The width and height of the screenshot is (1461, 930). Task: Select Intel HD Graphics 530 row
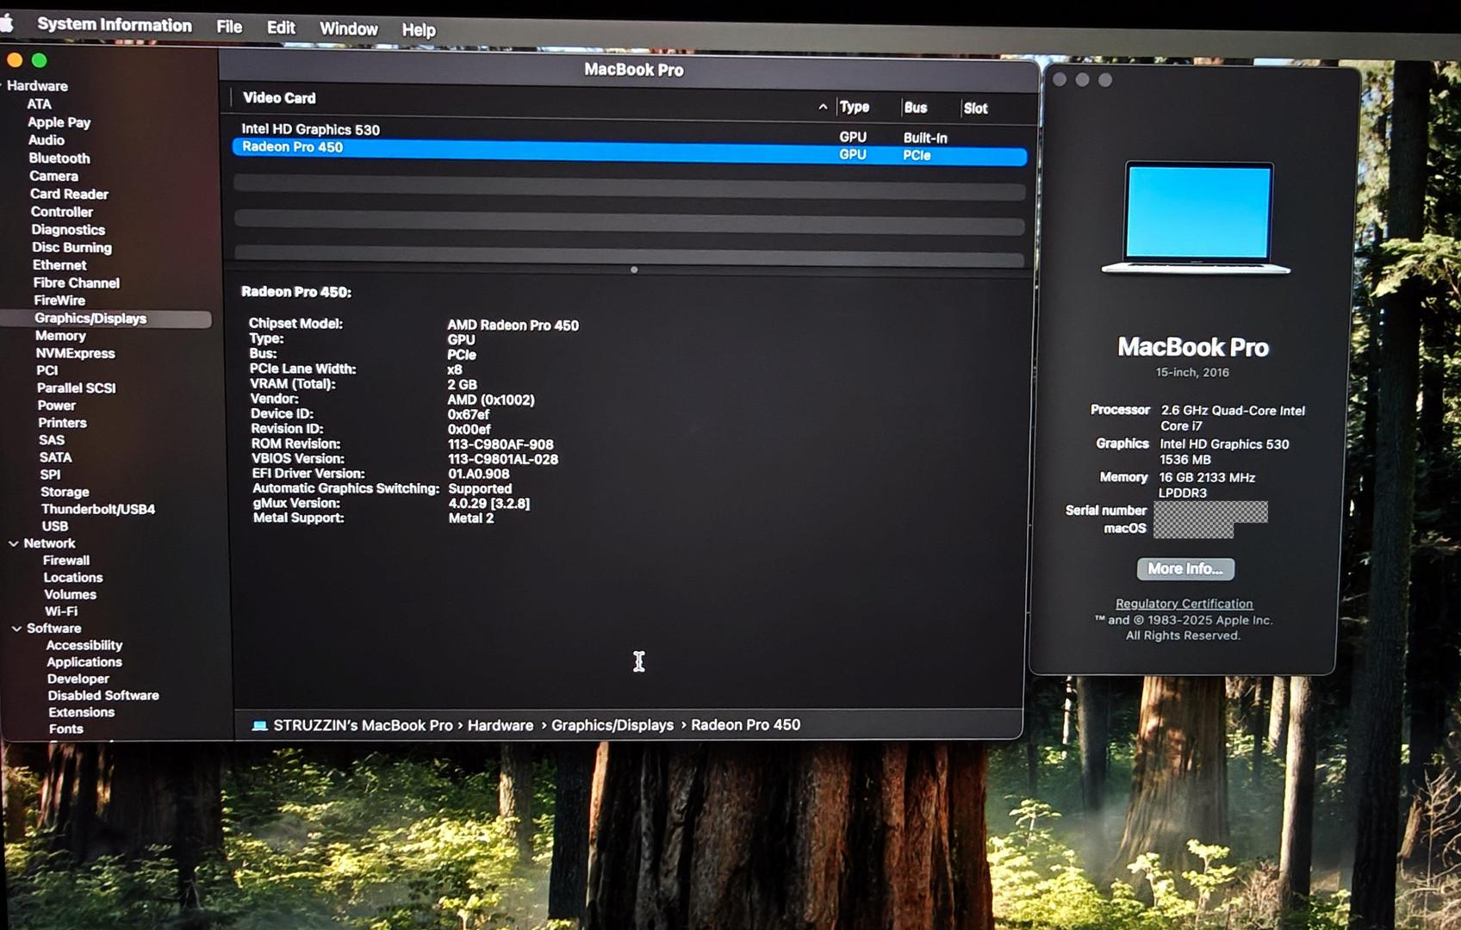(310, 129)
